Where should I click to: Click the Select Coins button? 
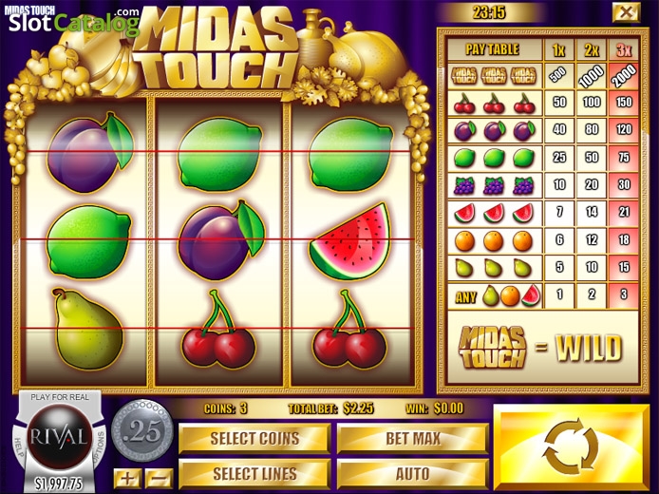[254, 439]
